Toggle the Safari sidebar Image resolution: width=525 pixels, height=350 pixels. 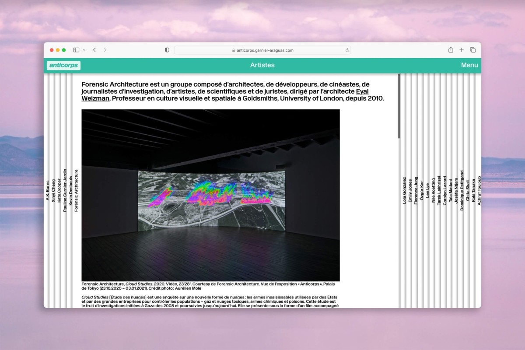76,50
